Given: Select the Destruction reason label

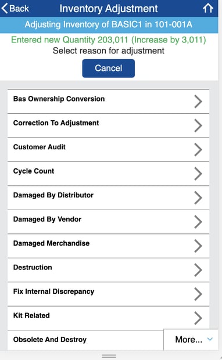Looking at the screenshot, I should click(x=33, y=267).
